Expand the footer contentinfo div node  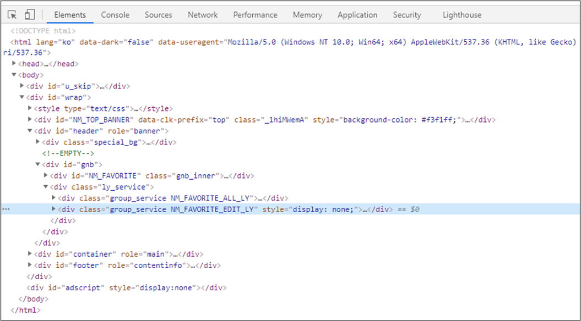point(30,265)
